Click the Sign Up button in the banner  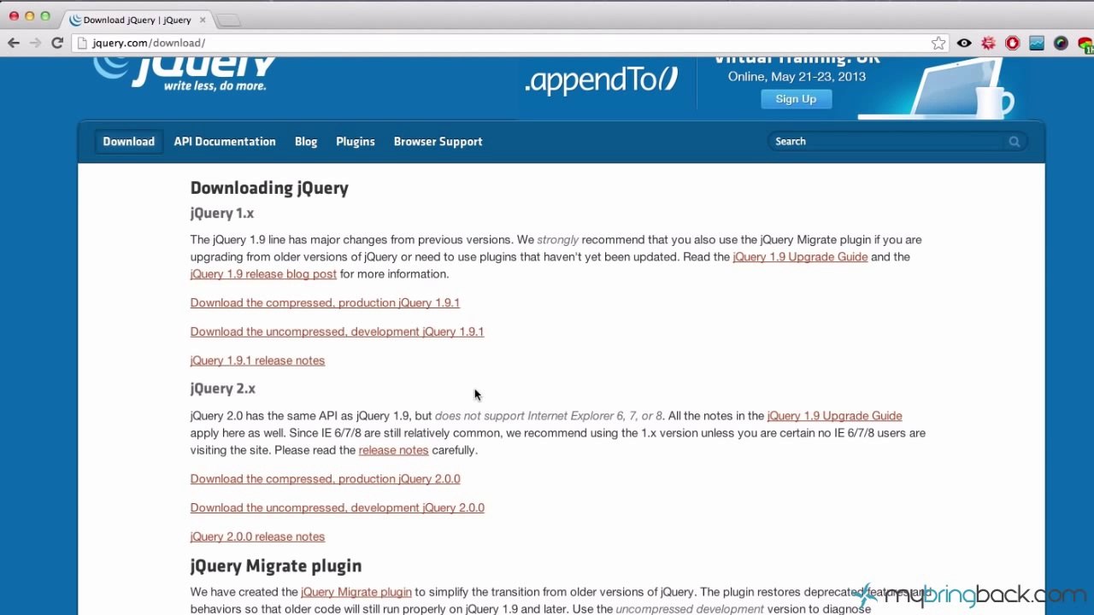click(796, 99)
